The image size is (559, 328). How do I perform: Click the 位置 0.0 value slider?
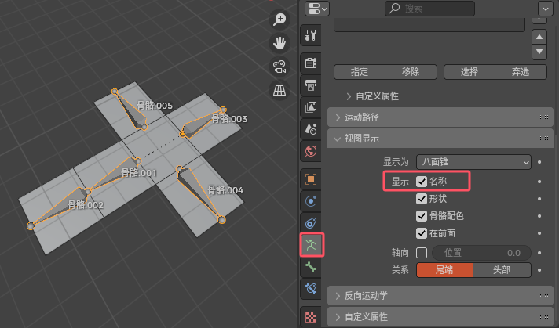(481, 253)
